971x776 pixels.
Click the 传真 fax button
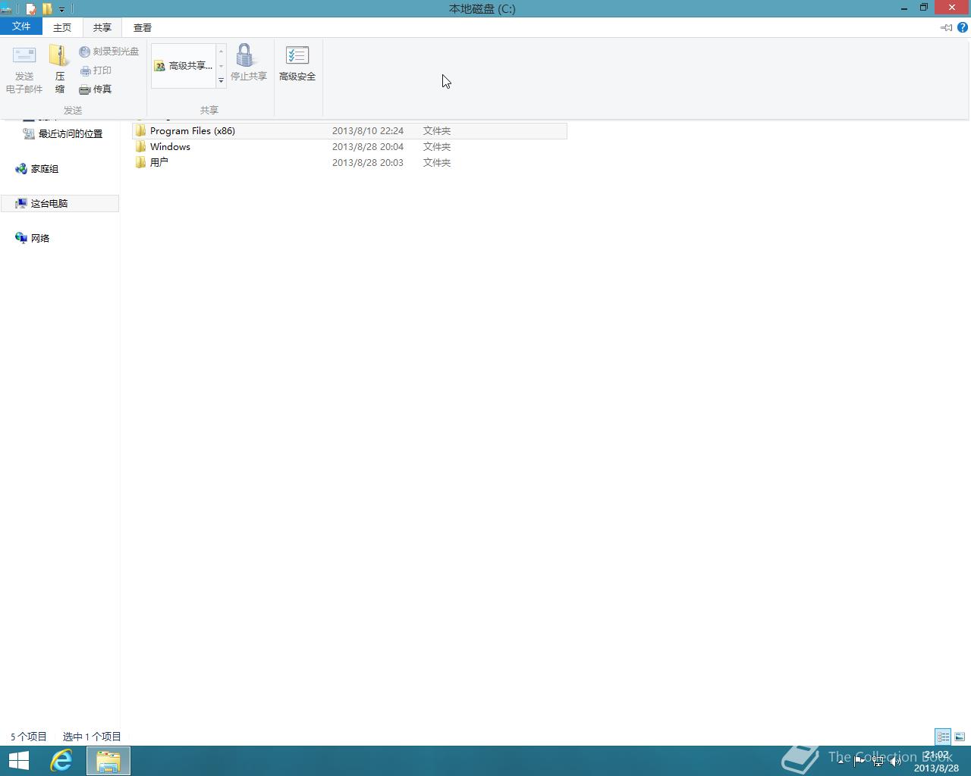[x=96, y=89]
